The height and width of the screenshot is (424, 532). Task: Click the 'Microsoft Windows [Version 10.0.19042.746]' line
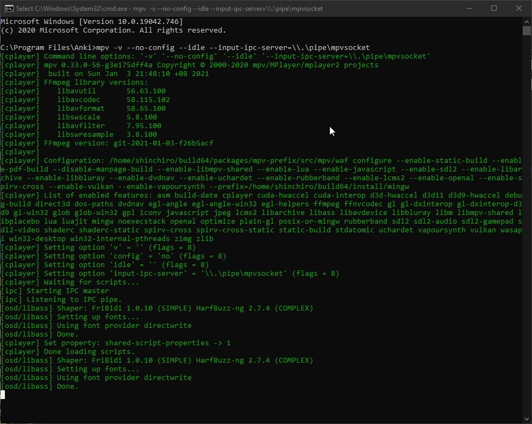pos(92,21)
